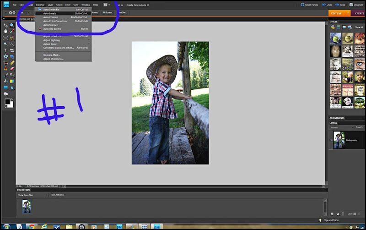This screenshot has width=366, height=230.
Task: Select the photo thumbnail in Project Bin
Action: [26, 206]
